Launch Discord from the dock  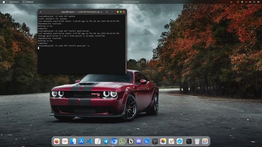tap(139, 141)
